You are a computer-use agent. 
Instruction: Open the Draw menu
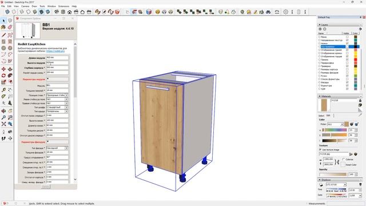pos(34,6)
